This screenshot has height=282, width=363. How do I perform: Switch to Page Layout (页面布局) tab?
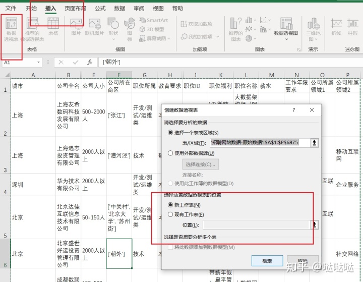point(75,9)
